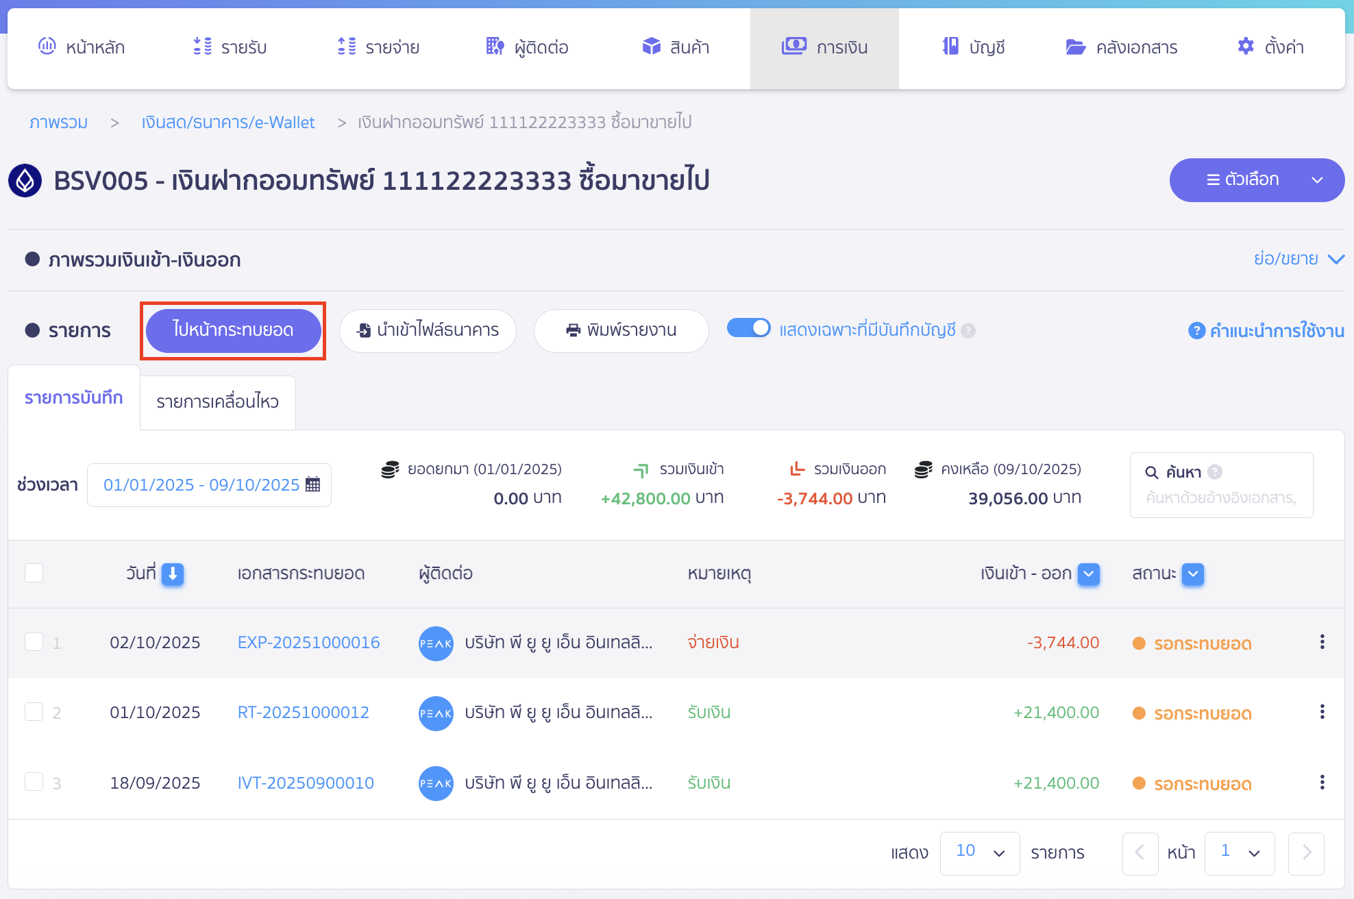Click the date column sort arrow icon

coord(173,574)
